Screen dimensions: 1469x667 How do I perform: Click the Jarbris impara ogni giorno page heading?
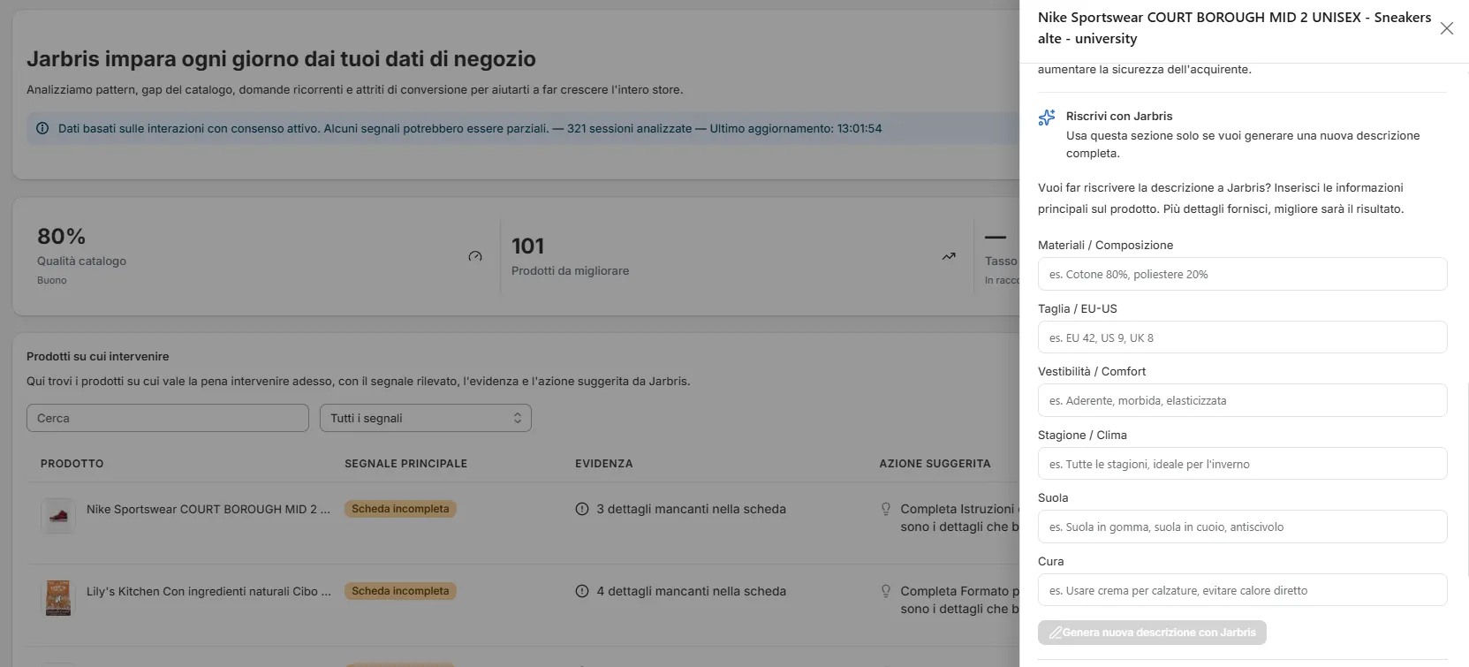click(x=281, y=59)
